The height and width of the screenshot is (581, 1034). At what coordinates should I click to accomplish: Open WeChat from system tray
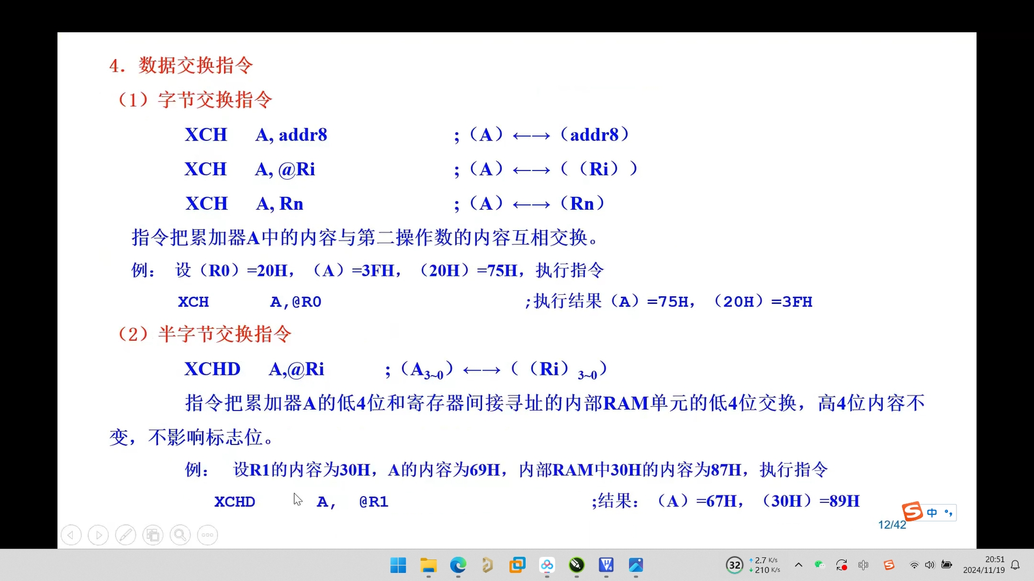click(x=820, y=565)
